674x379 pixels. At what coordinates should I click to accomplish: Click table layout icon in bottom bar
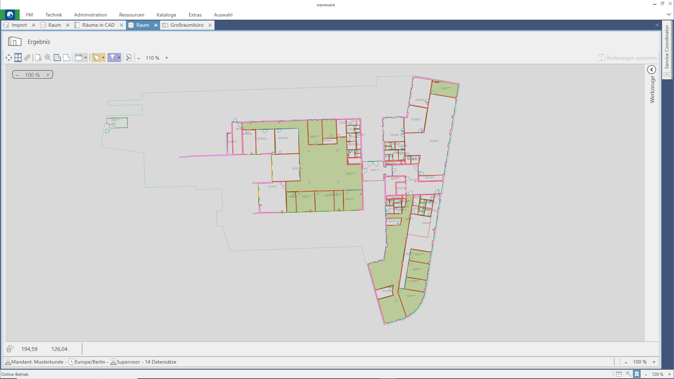619,374
